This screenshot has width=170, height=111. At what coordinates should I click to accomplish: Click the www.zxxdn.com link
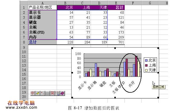(x=22, y=108)
